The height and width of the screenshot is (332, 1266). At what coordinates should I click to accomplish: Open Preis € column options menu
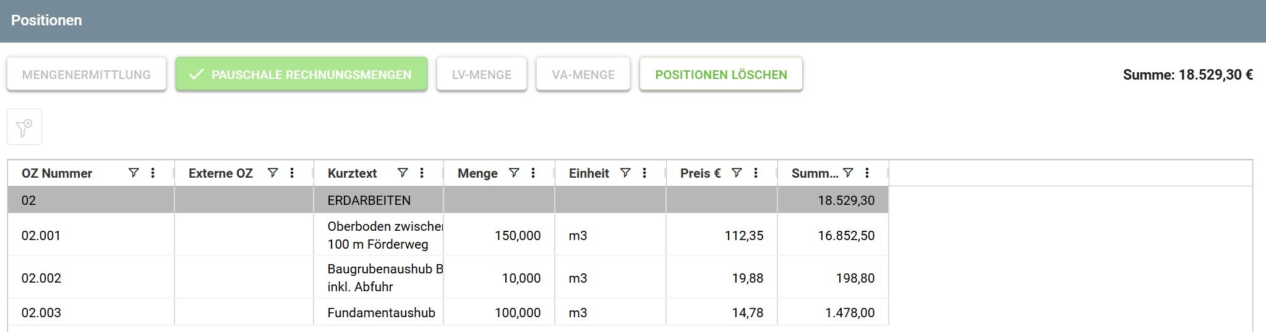[x=756, y=173]
